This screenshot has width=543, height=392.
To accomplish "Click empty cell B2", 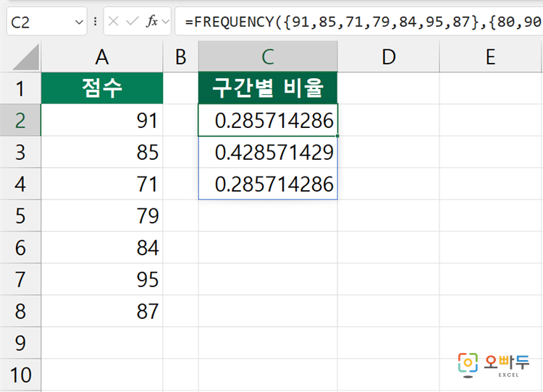I will 181,120.
